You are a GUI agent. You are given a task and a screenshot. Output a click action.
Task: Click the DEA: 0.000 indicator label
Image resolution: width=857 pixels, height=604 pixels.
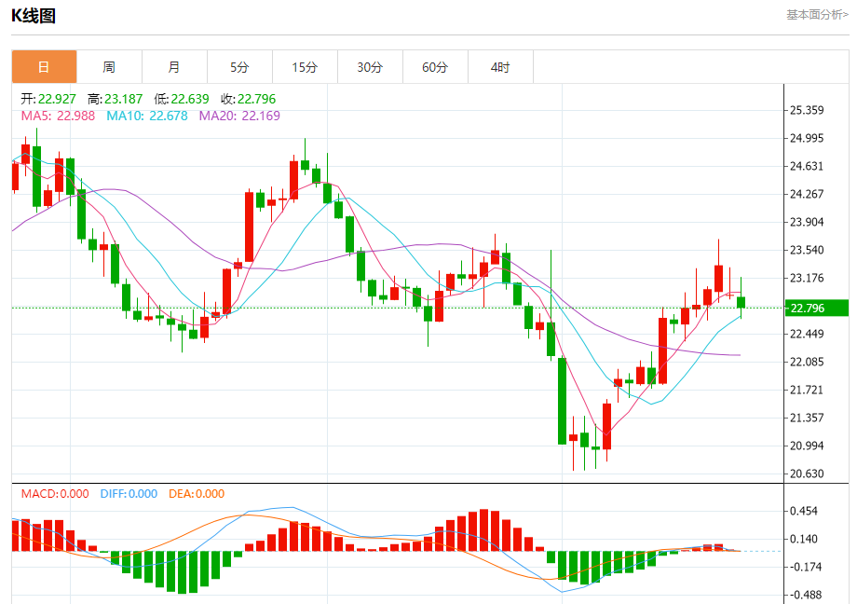[197, 494]
